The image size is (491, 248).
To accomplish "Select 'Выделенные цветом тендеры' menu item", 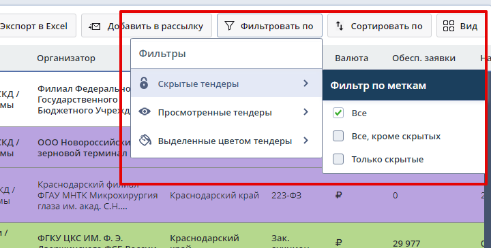I will [226, 141].
